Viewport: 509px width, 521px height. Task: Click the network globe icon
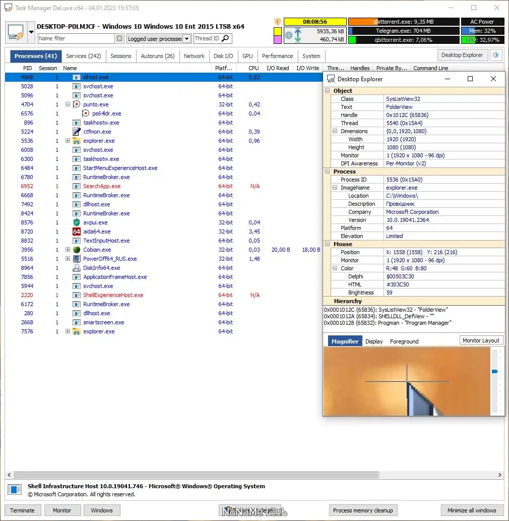[289, 35]
